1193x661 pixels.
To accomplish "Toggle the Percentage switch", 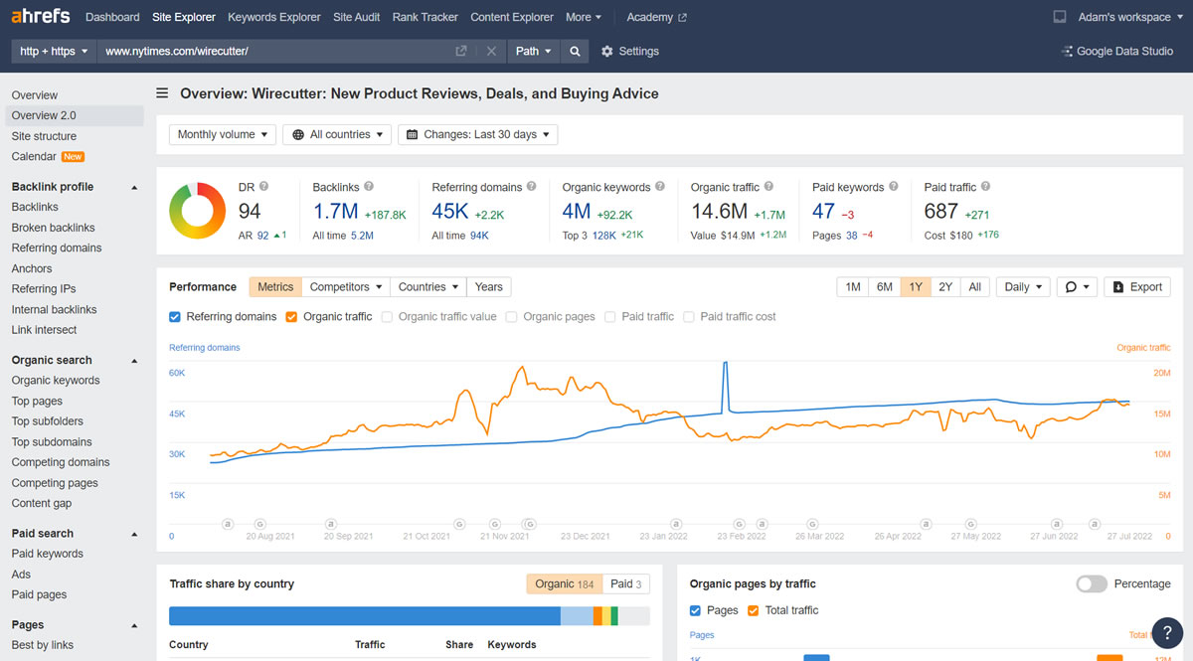I will [1092, 583].
